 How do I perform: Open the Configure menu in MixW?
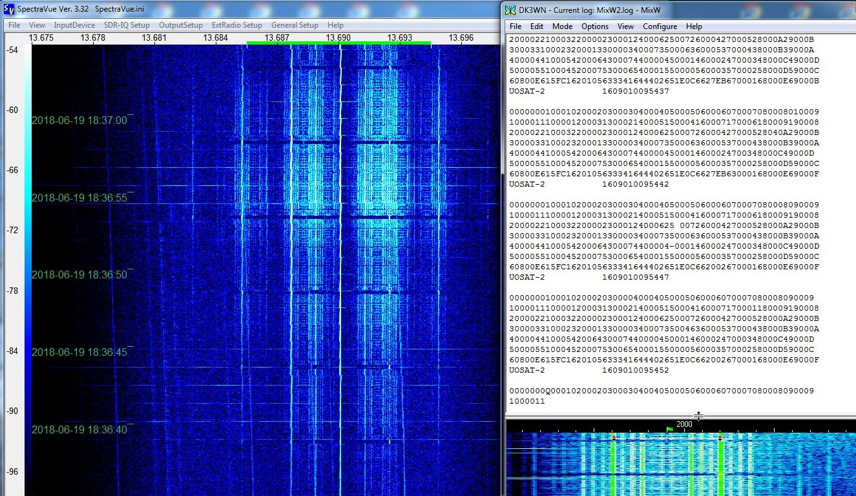(660, 26)
